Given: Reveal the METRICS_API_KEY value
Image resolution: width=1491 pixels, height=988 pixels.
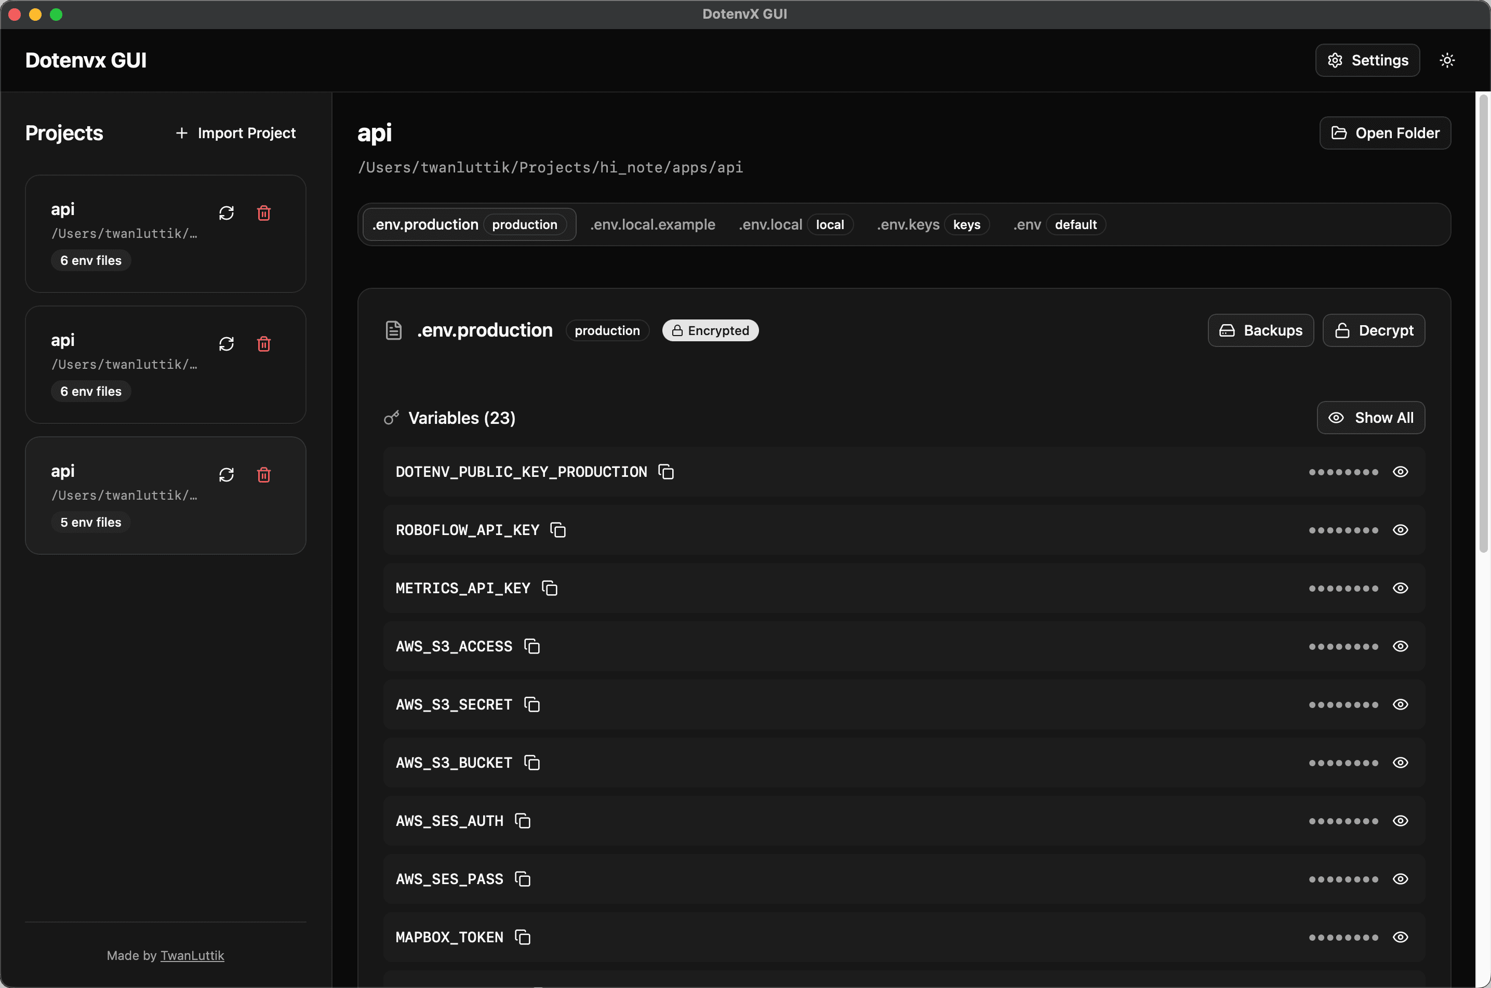Looking at the screenshot, I should (x=1400, y=588).
